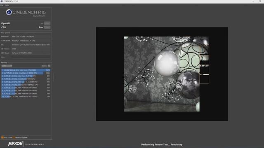
Task: Click the rendered scene preview image
Action: pyautogui.click(x=162, y=74)
